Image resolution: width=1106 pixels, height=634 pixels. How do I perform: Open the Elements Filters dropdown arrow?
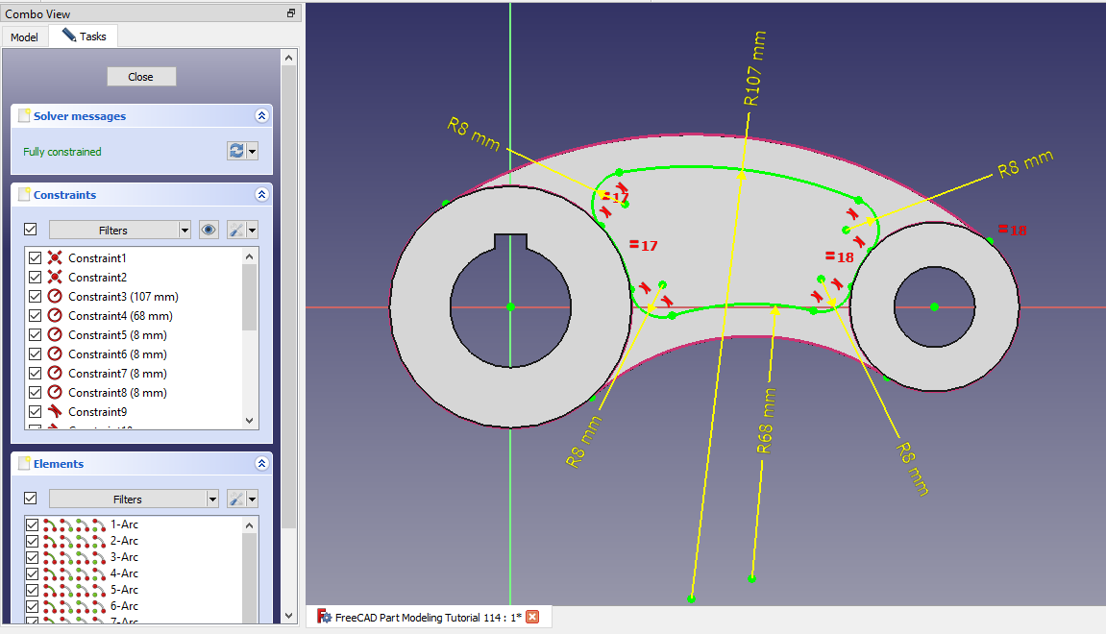pos(211,499)
